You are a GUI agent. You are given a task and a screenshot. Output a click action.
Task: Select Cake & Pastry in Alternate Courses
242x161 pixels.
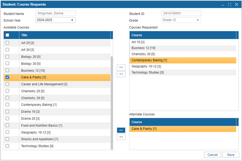click(x=182, y=129)
